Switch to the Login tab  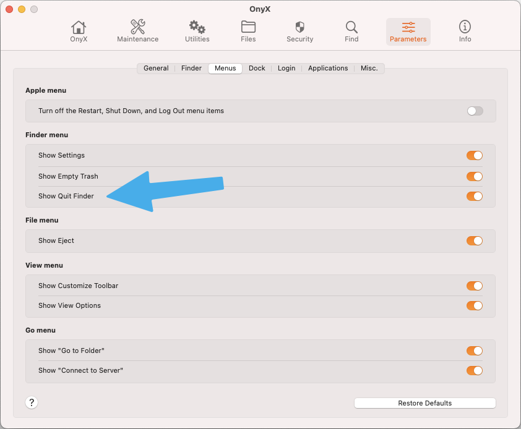click(286, 68)
